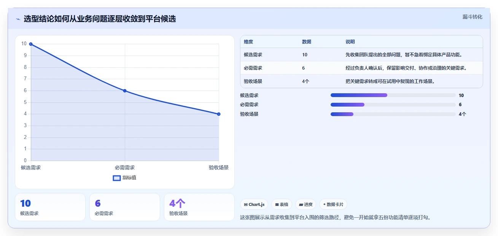Open the 6 必需需求 stat card
Viewport: 498px width, 236px height.
pos(125,207)
